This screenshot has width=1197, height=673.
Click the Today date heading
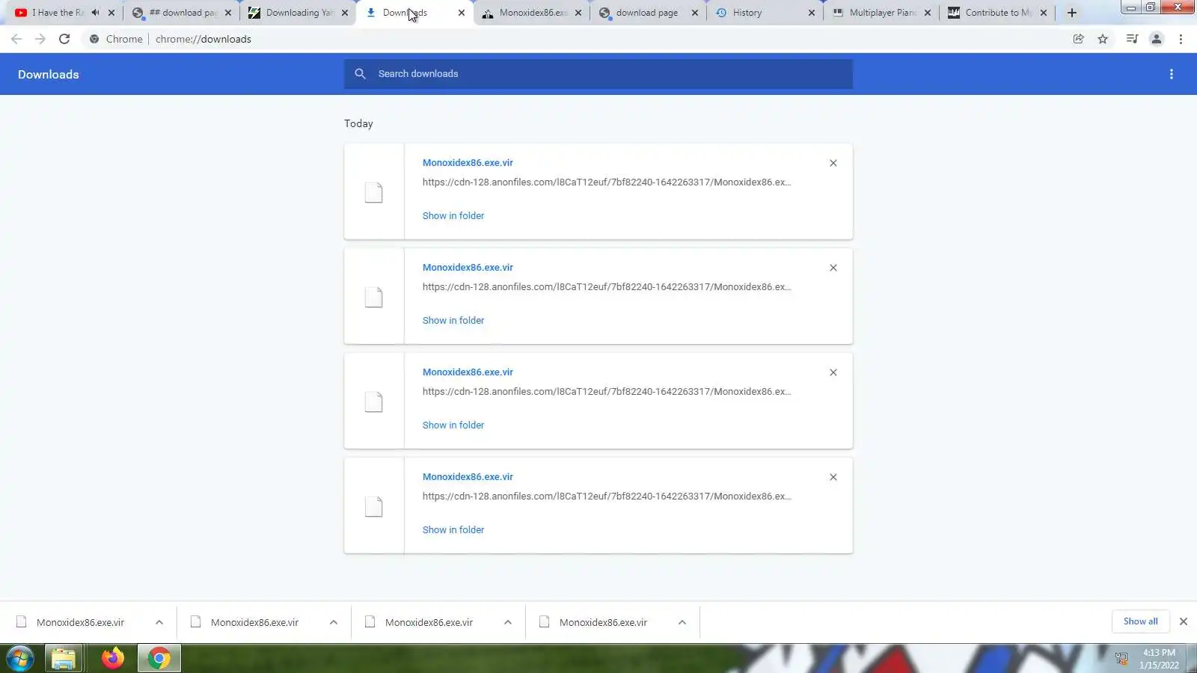(358, 123)
